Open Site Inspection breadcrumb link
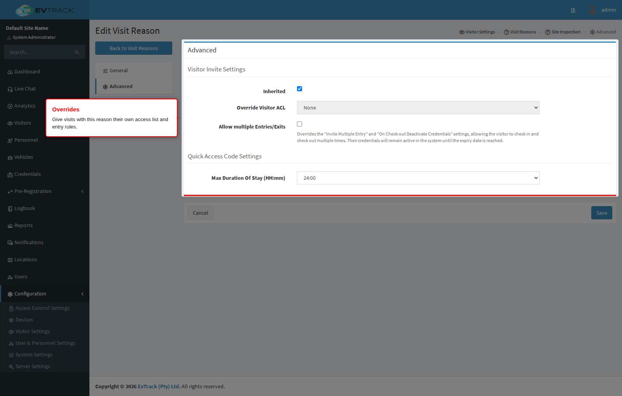The width and height of the screenshot is (622, 396). [563, 32]
